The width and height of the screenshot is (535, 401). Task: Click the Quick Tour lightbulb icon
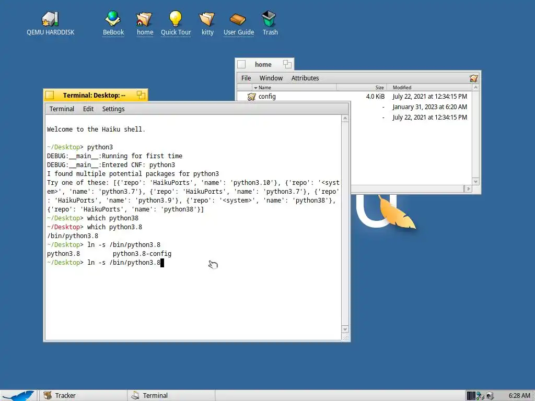click(176, 19)
